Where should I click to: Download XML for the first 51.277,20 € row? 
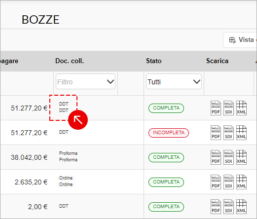pyautogui.click(x=241, y=108)
